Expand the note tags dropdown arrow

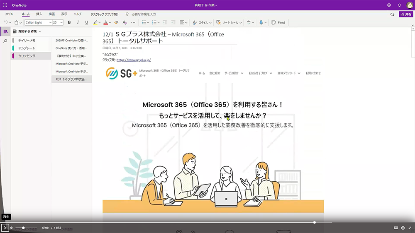pos(241,23)
